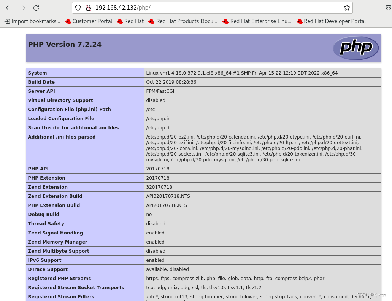Navigate back with the back arrow
The width and height of the screenshot is (392, 301).
point(8,7)
